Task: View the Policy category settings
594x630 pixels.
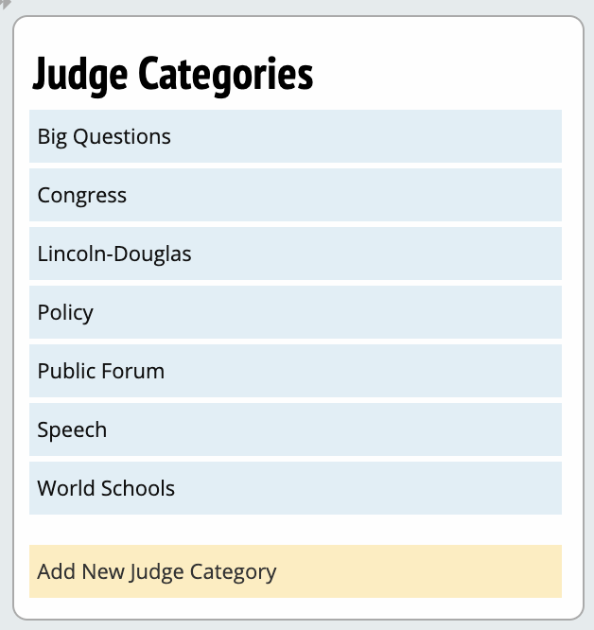Action: pos(295,312)
